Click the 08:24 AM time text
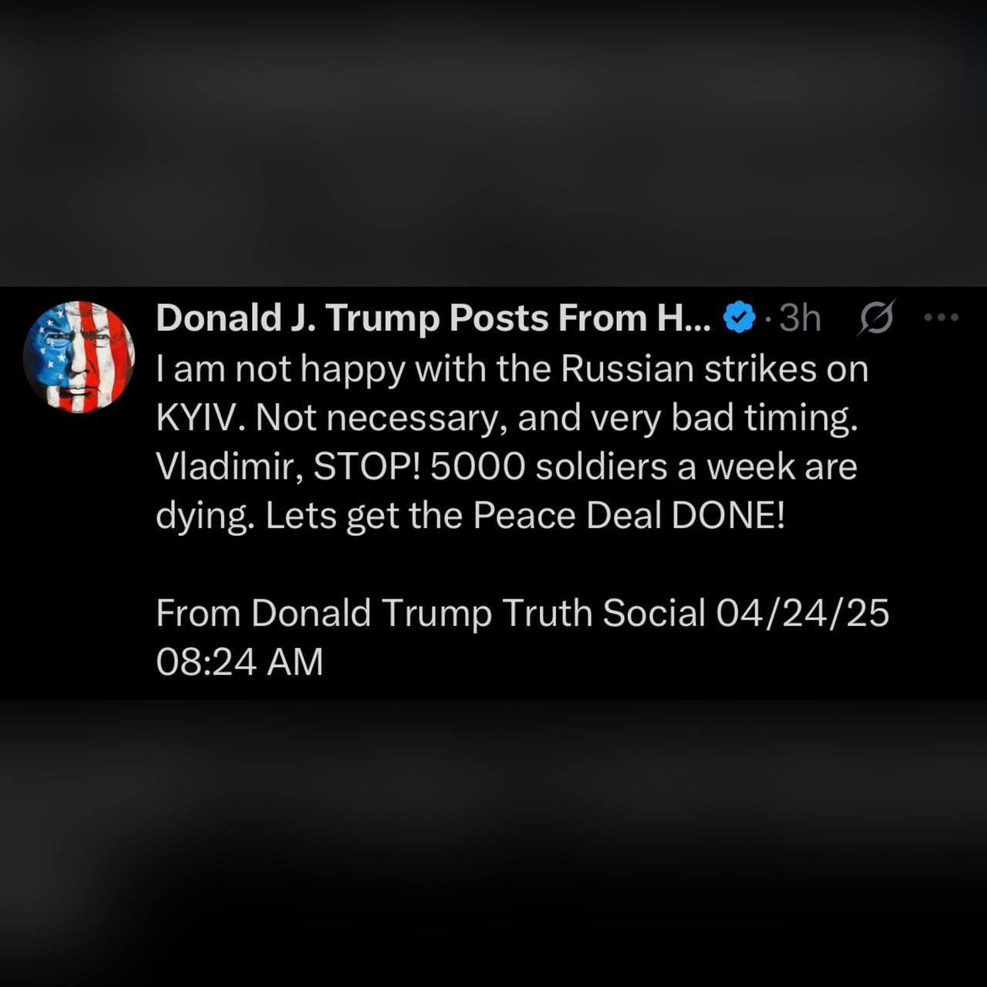 point(239,662)
